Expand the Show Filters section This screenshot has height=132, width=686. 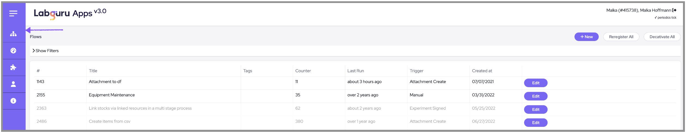pyautogui.click(x=46, y=51)
